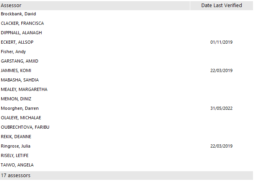Select TAIWO, ANGELA assessor row

(17, 165)
